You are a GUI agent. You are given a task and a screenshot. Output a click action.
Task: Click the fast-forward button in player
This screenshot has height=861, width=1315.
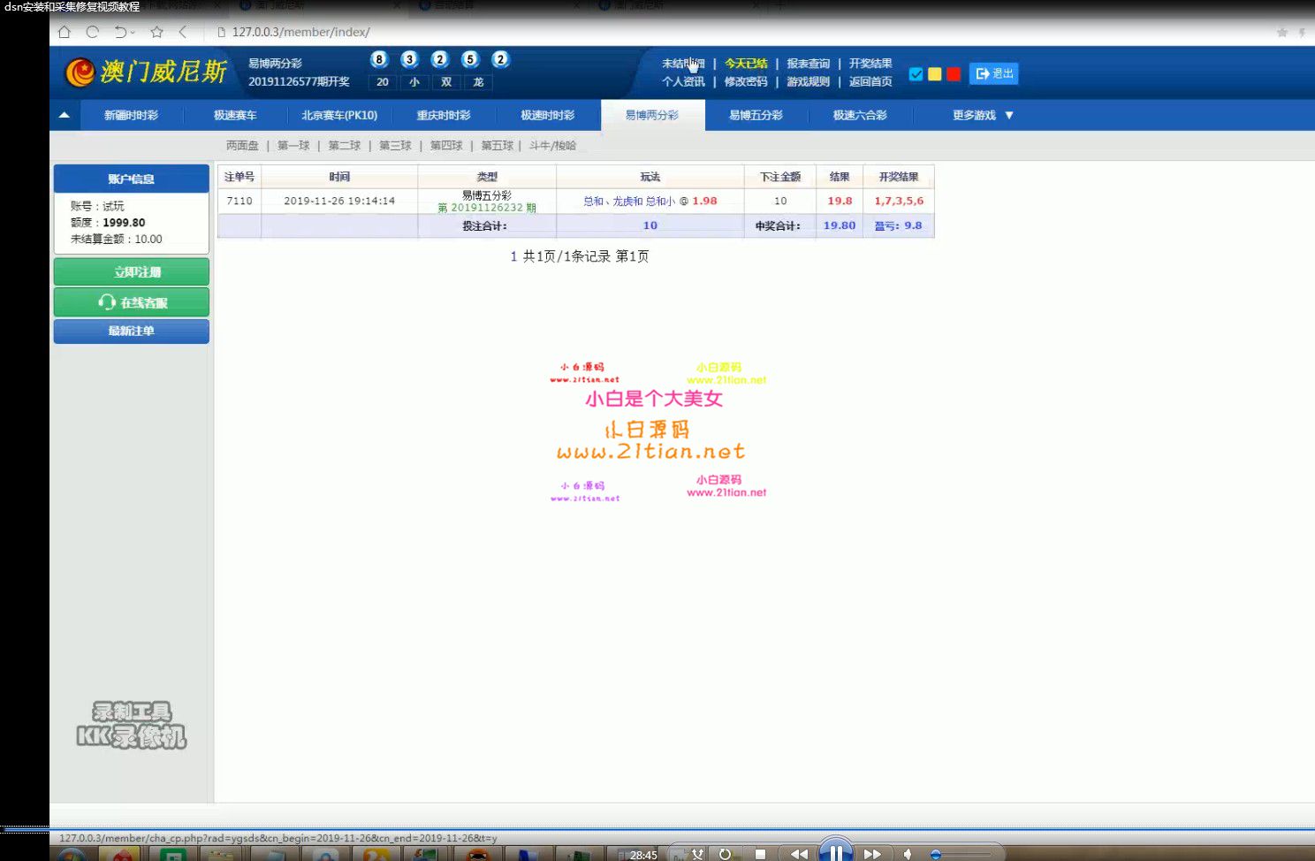click(x=872, y=854)
